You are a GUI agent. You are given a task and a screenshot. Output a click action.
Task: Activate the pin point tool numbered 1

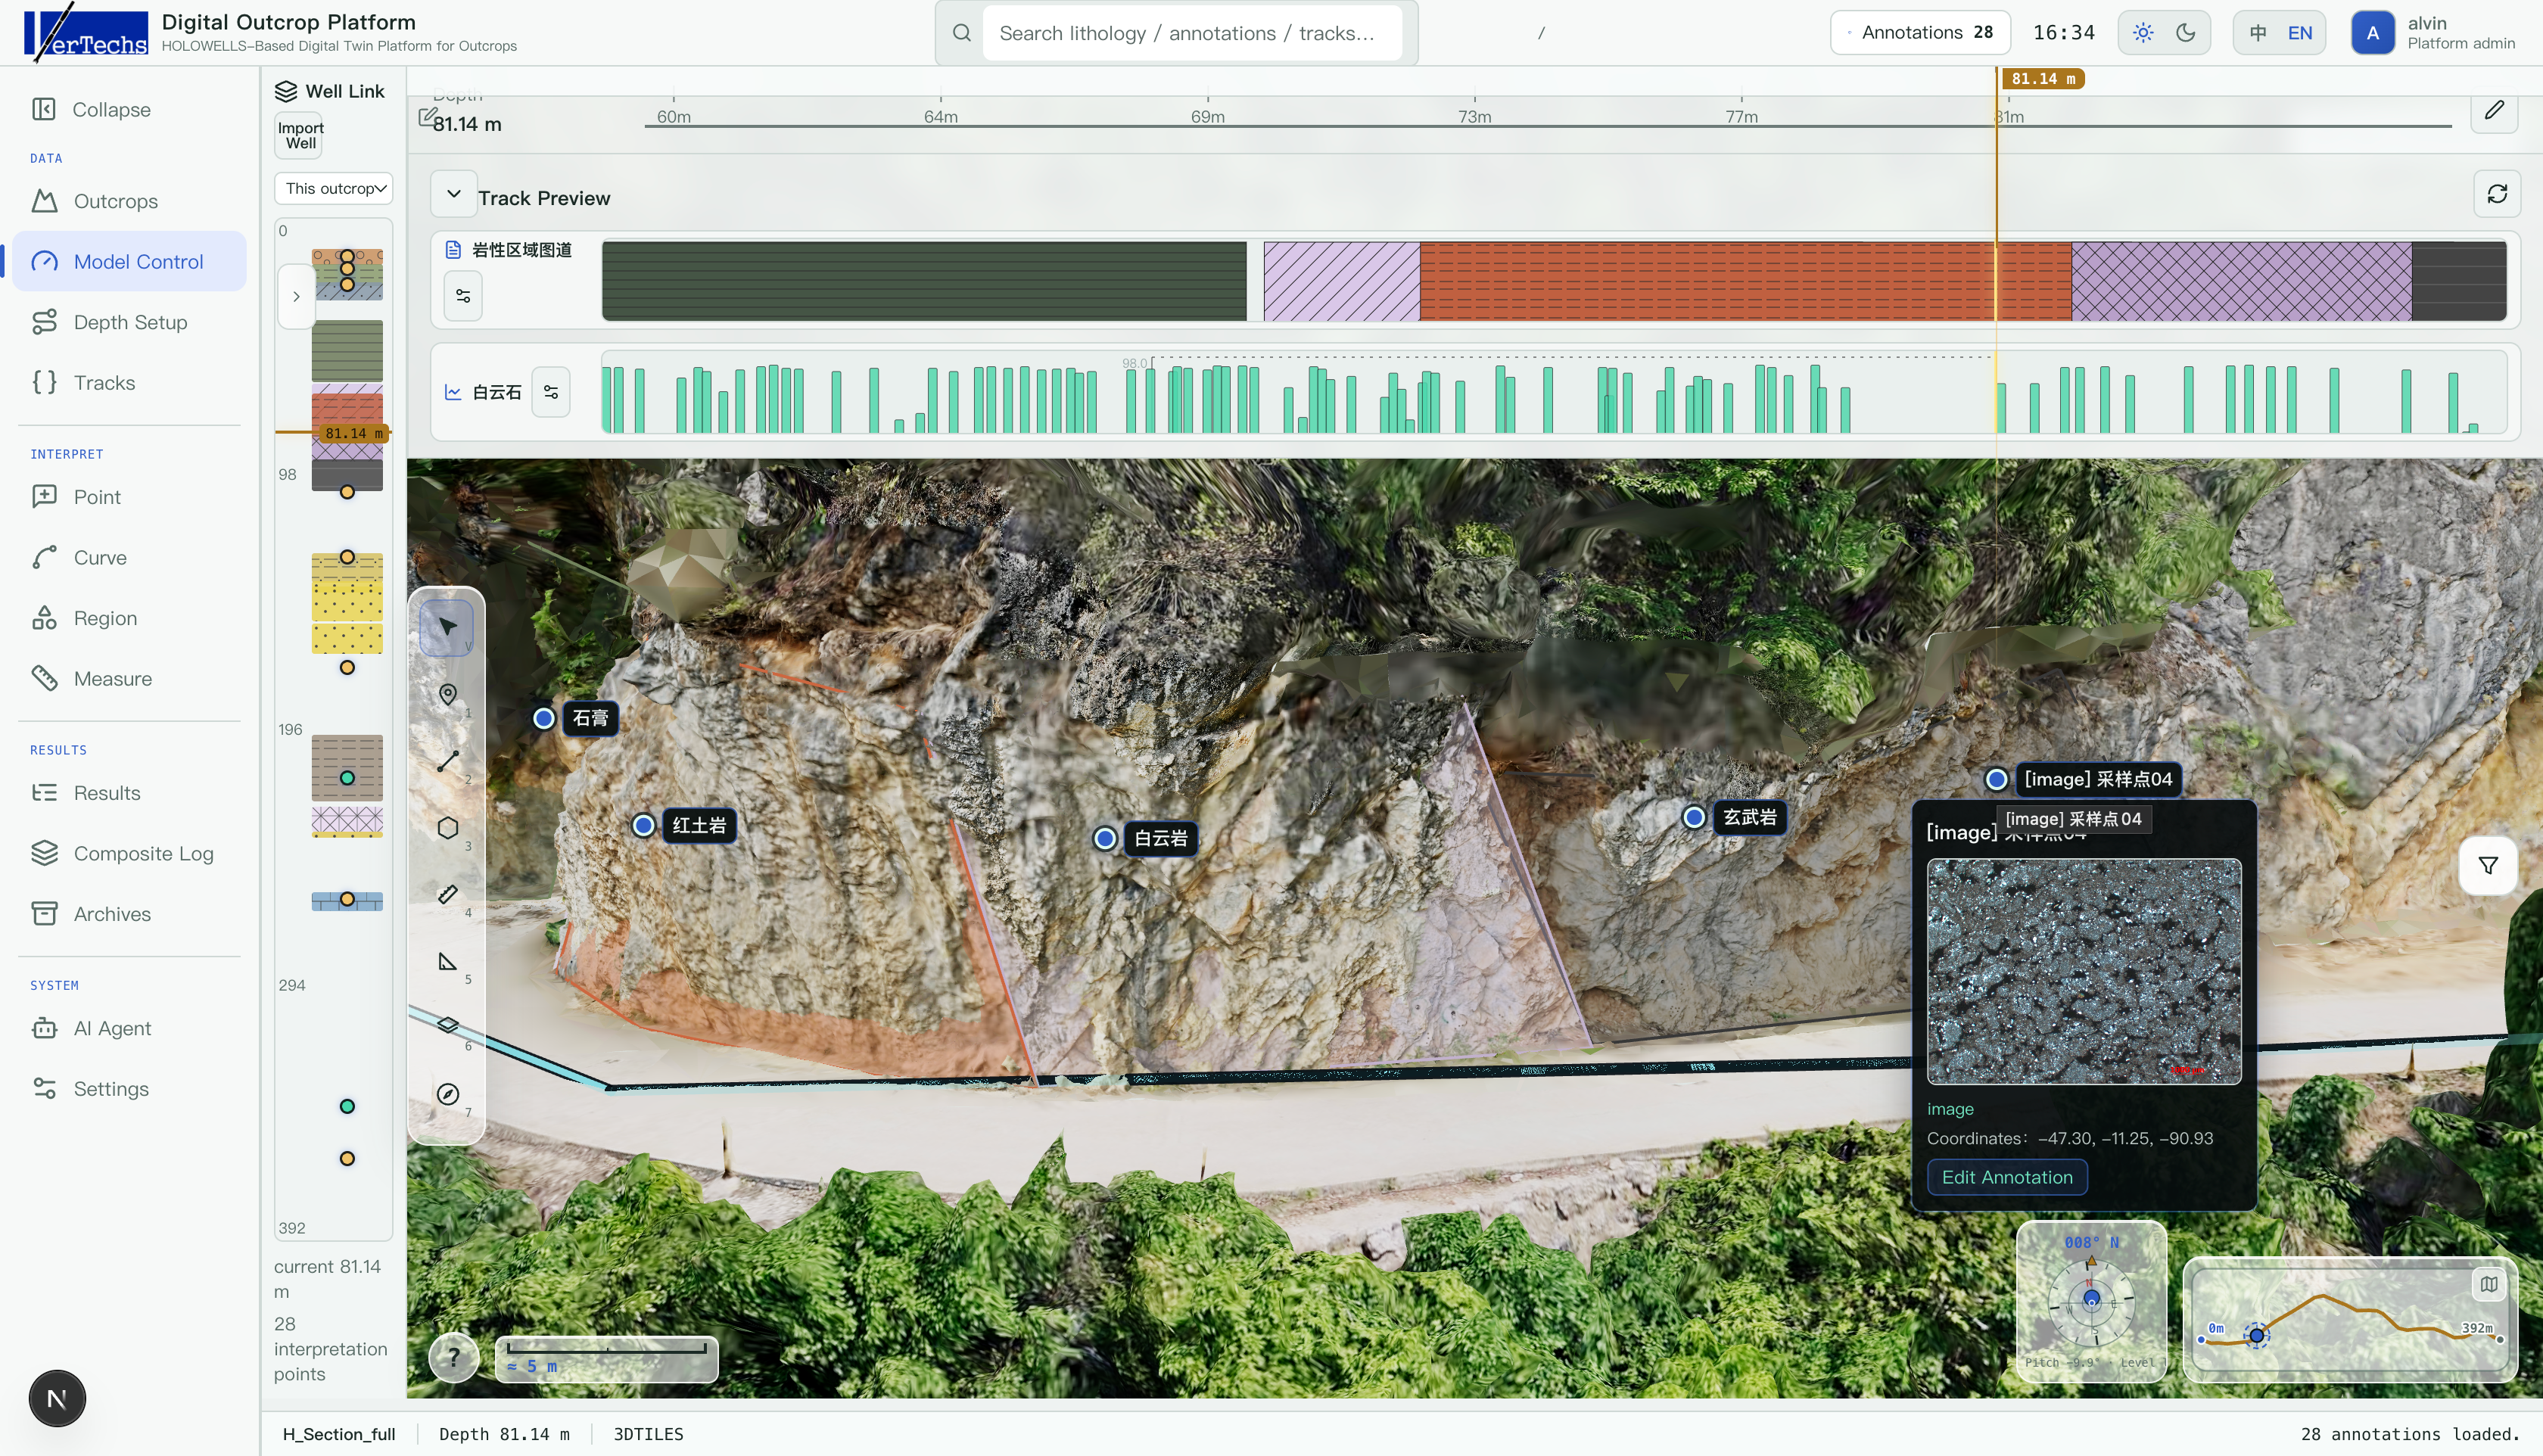(x=447, y=694)
